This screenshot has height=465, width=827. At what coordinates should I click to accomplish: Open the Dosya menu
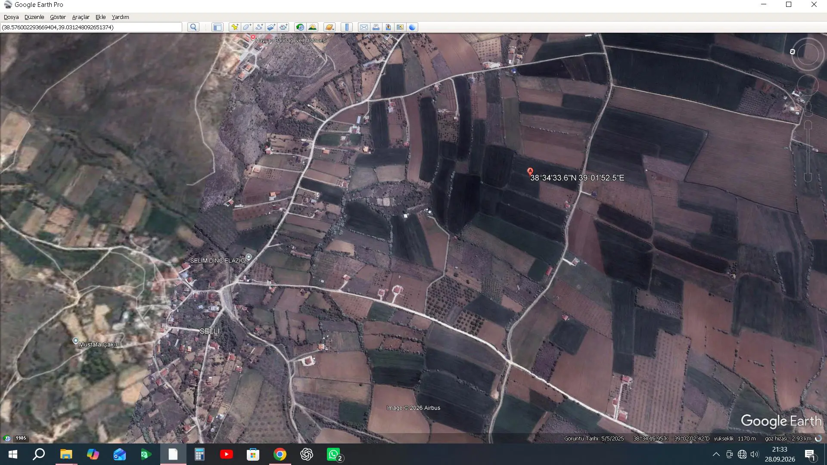[x=11, y=17]
